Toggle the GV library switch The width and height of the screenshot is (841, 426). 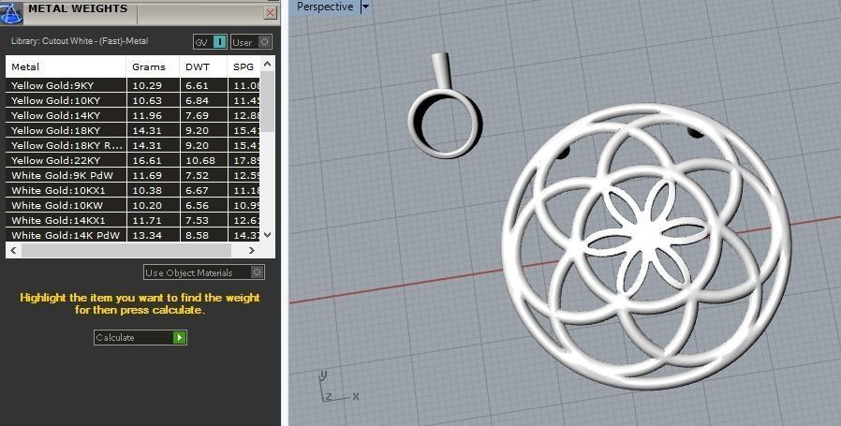tap(210, 42)
